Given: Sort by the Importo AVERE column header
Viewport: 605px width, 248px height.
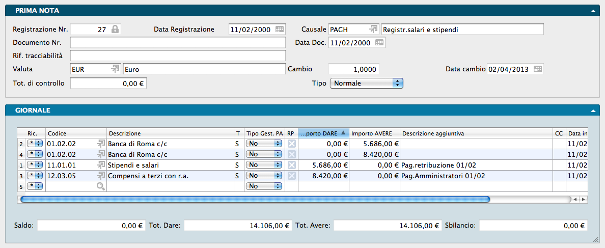Looking at the screenshot, I should (374, 133).
